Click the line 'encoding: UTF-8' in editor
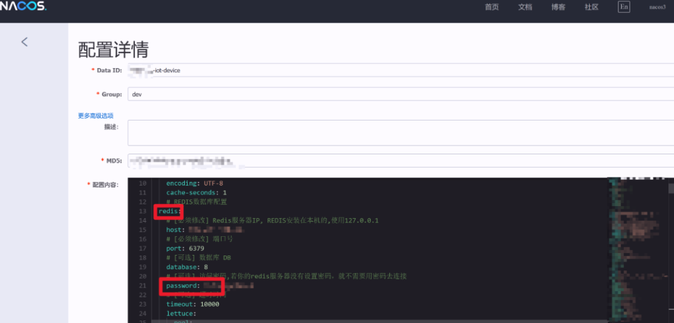674x323 pixels. pos(195,183)
